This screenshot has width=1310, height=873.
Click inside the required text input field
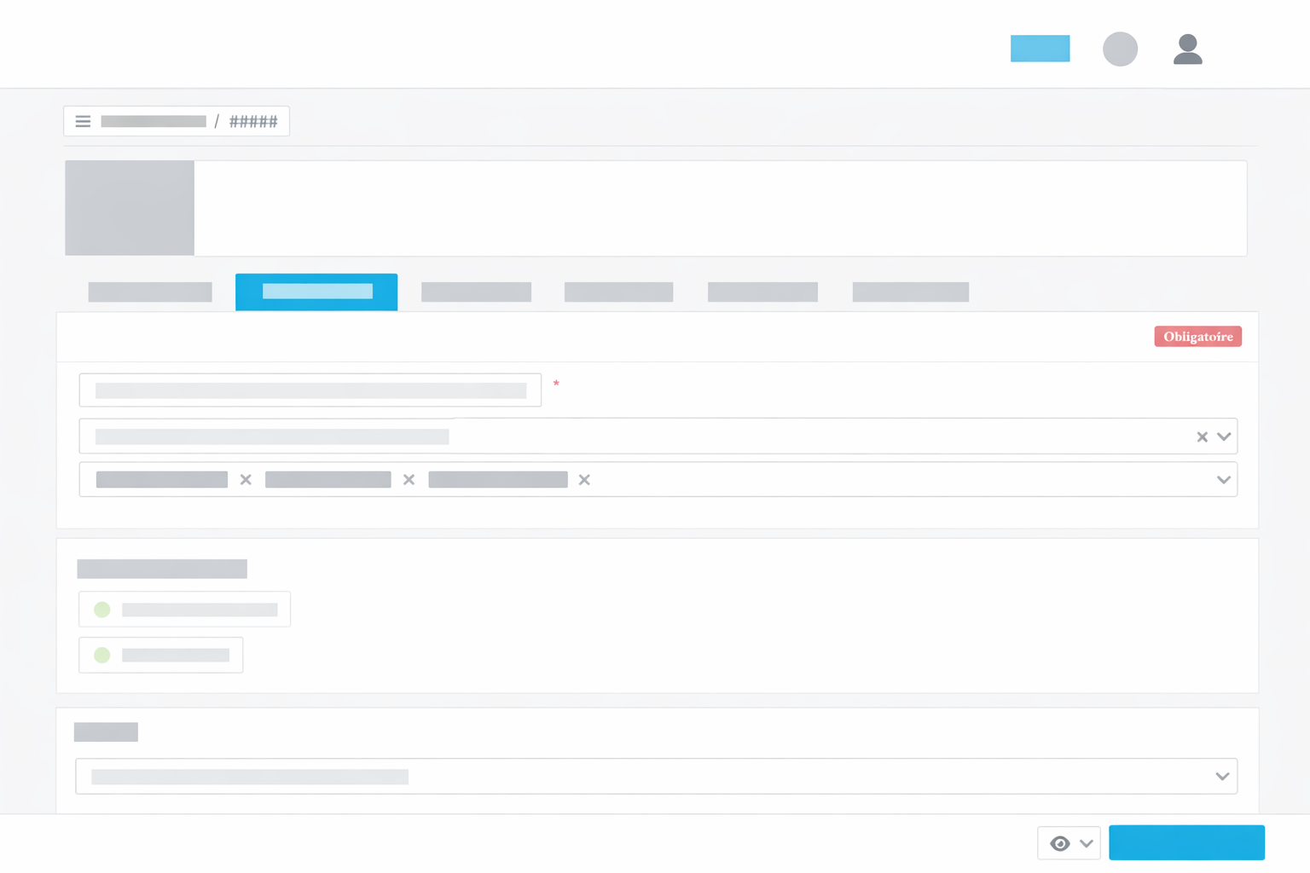pyautogui.click(x=310, y=390)
